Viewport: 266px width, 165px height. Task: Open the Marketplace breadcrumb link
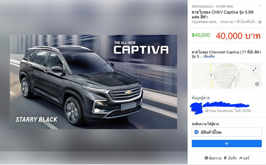[202, 6]
